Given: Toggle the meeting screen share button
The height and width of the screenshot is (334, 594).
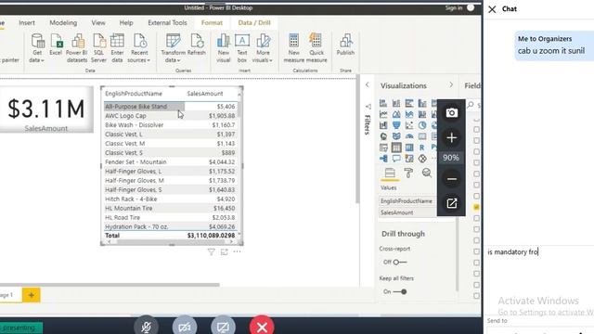Looking at the screenshot, I should [x=223, y=327].
